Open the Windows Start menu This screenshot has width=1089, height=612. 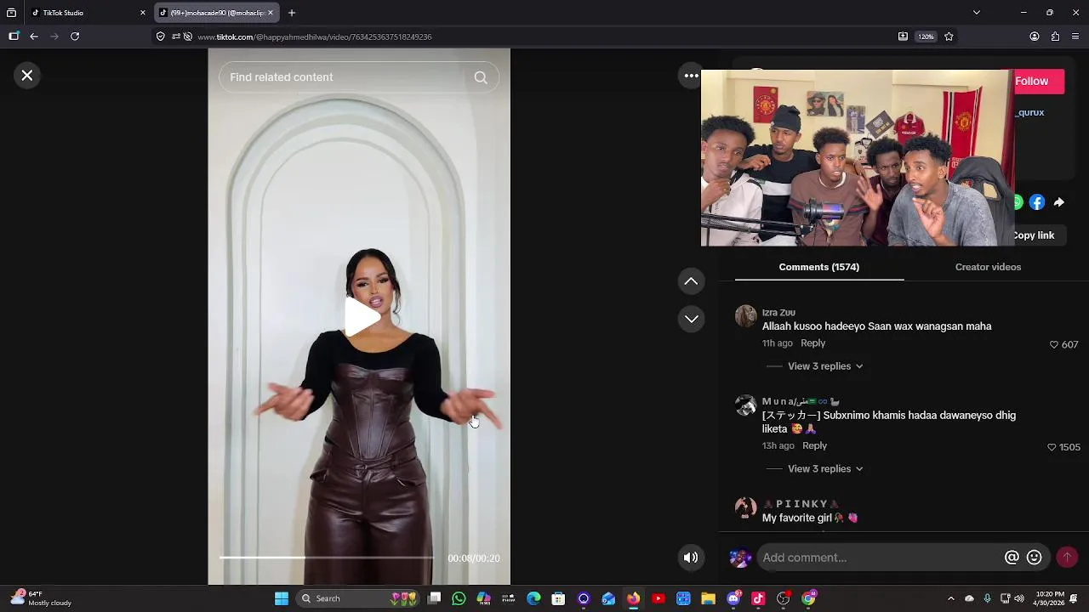(281, 598)
